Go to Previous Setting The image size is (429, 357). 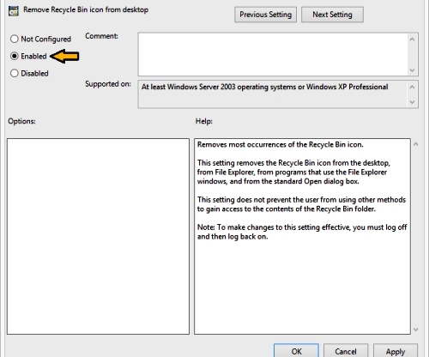[265, 15]
